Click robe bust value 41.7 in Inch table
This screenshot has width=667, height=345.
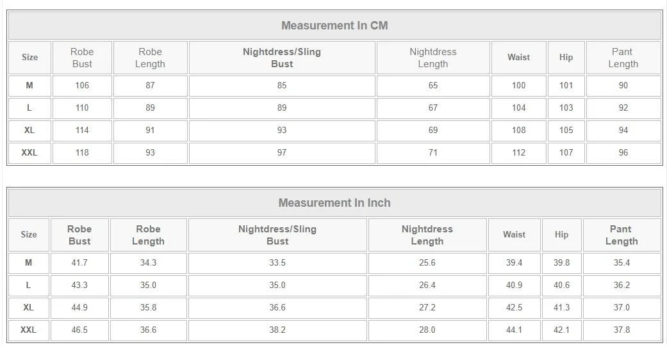[x=79, y=262]
